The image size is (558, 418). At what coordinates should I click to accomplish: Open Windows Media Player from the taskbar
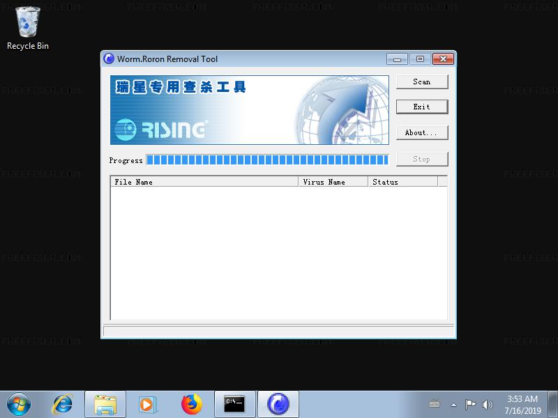pyautogui.click(x=147, y=404)
